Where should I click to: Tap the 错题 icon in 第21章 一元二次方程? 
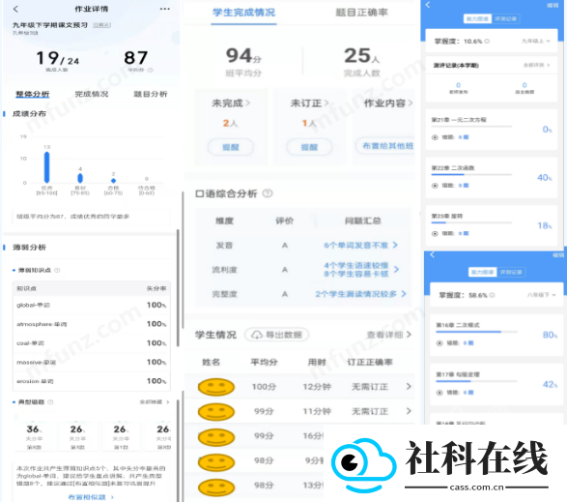click(x=435, y=137)
